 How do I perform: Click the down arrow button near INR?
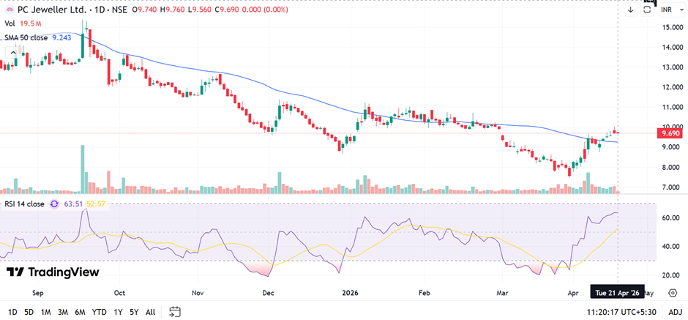[x=631, y=10]
